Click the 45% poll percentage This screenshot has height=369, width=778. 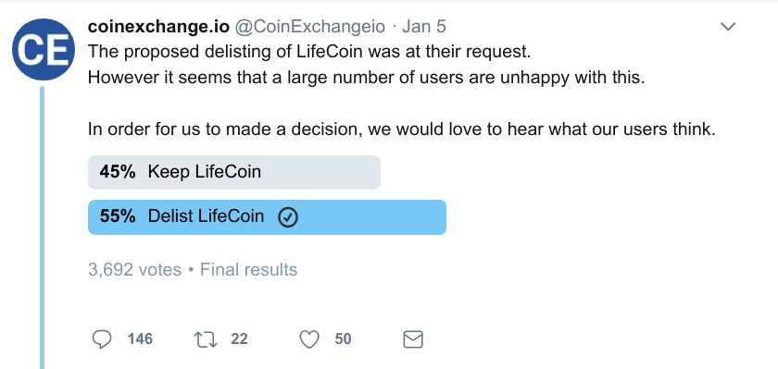click(x=118, y=172)
